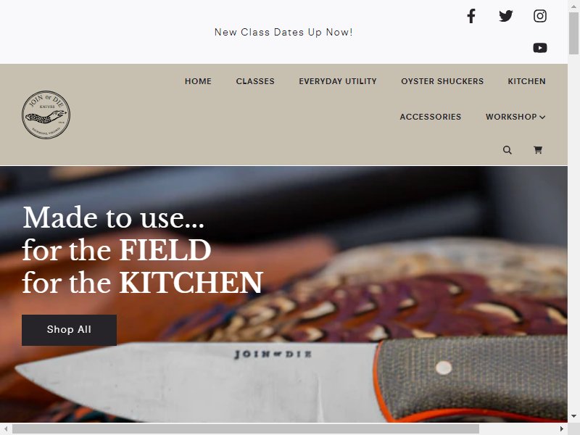Open the shopping cart icon
The height and width of the screenshot is (435, 580).
point(538,150)
